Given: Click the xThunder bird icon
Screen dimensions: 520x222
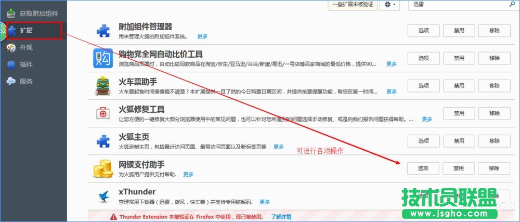Looking at the screenshot, I should 103,196.
